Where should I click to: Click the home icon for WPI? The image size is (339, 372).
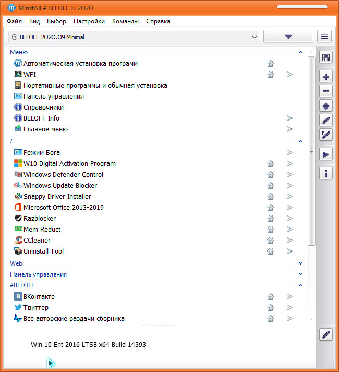pyautogui.click(x=270, y=75)
